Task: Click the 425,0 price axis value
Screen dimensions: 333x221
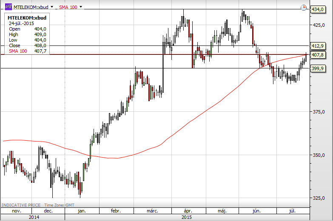Action: (x=319, y=25)
